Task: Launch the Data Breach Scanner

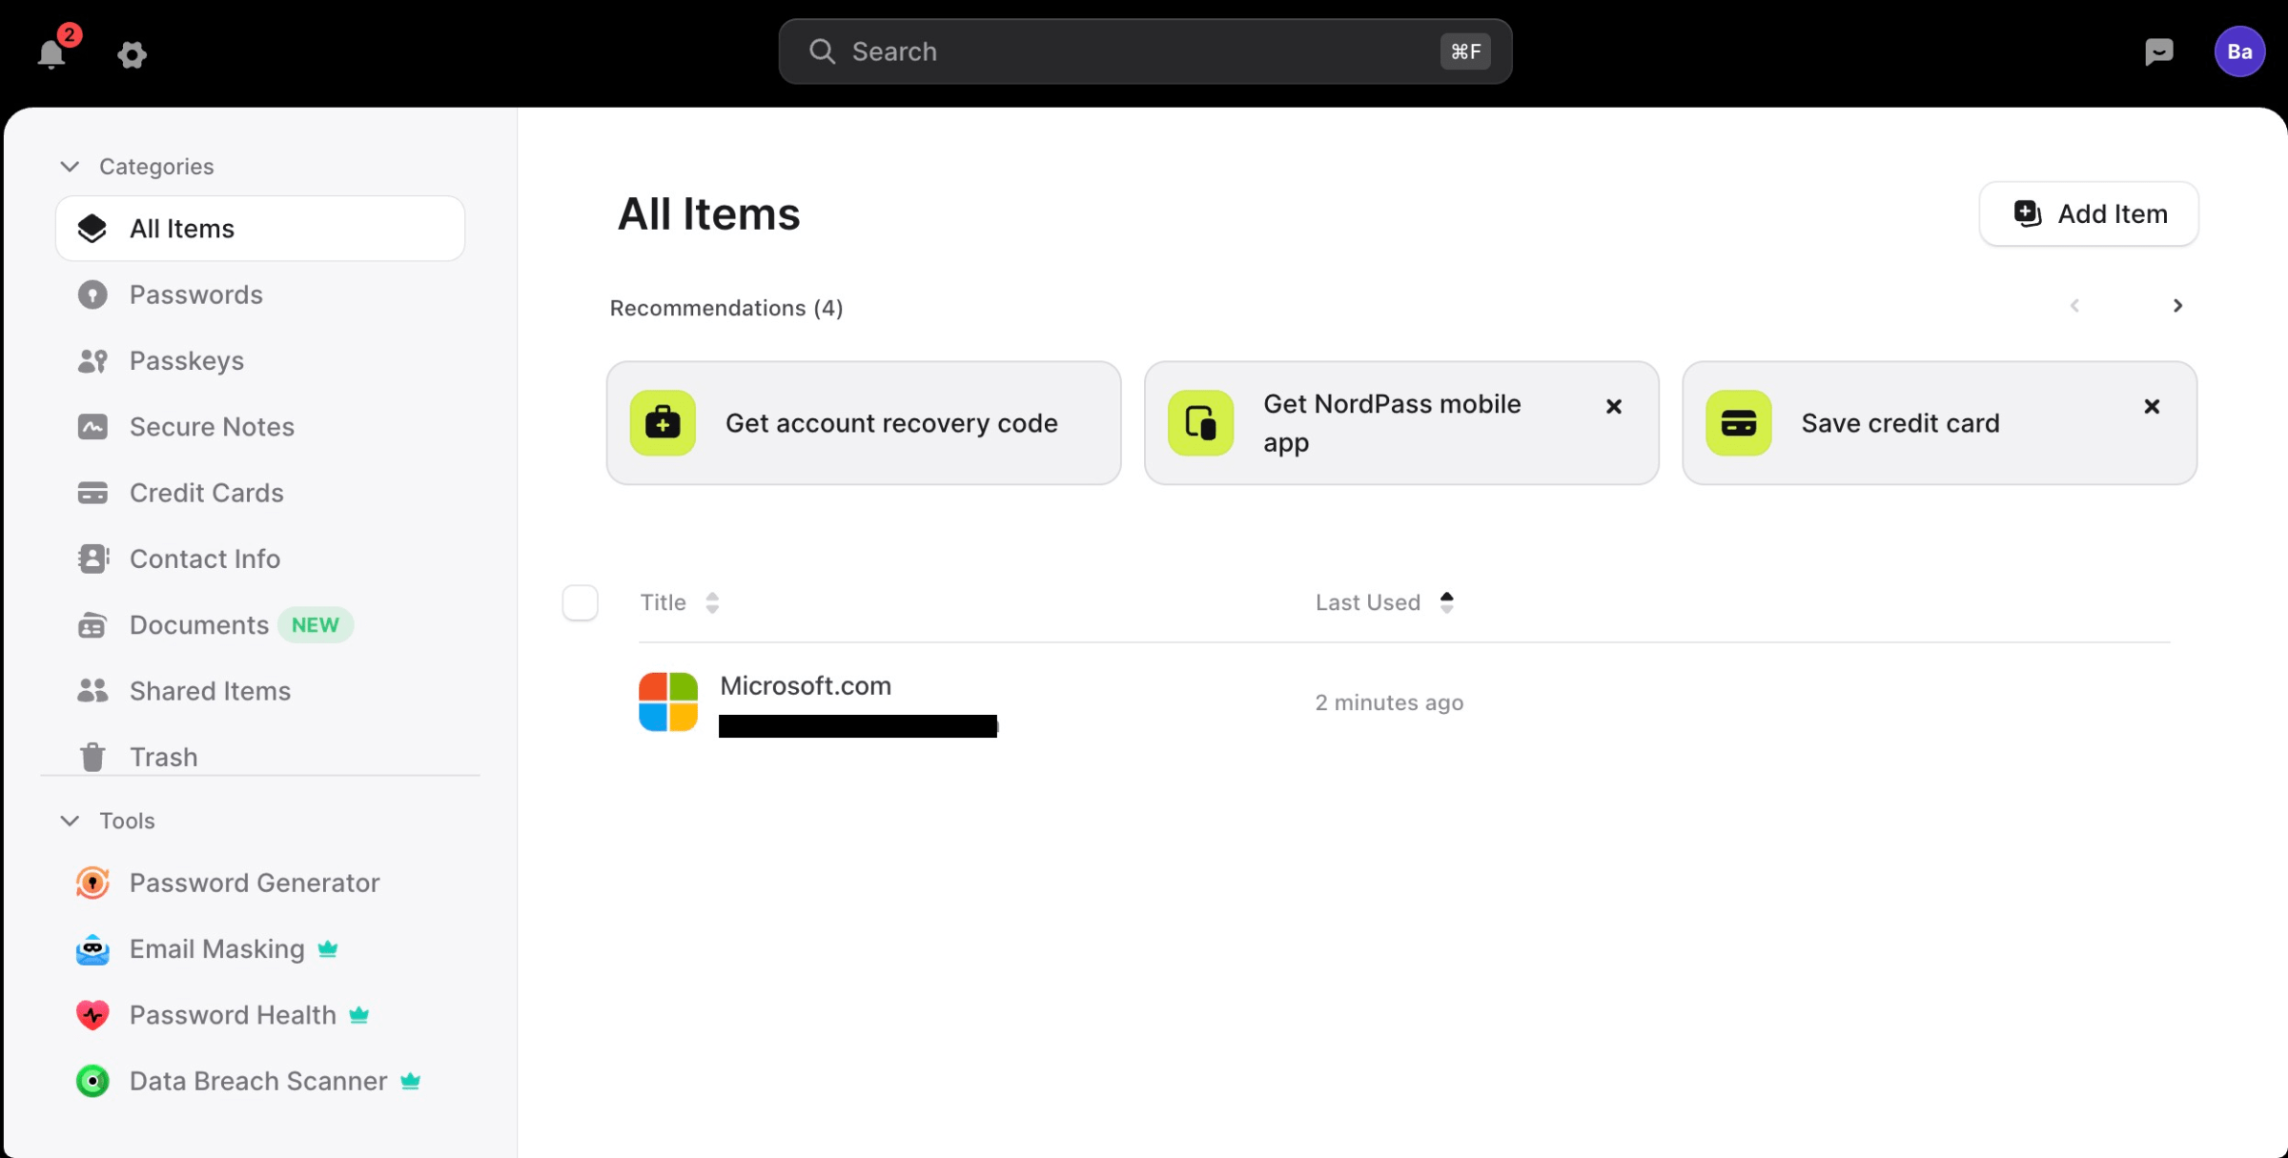Action: coord(257,1081)
